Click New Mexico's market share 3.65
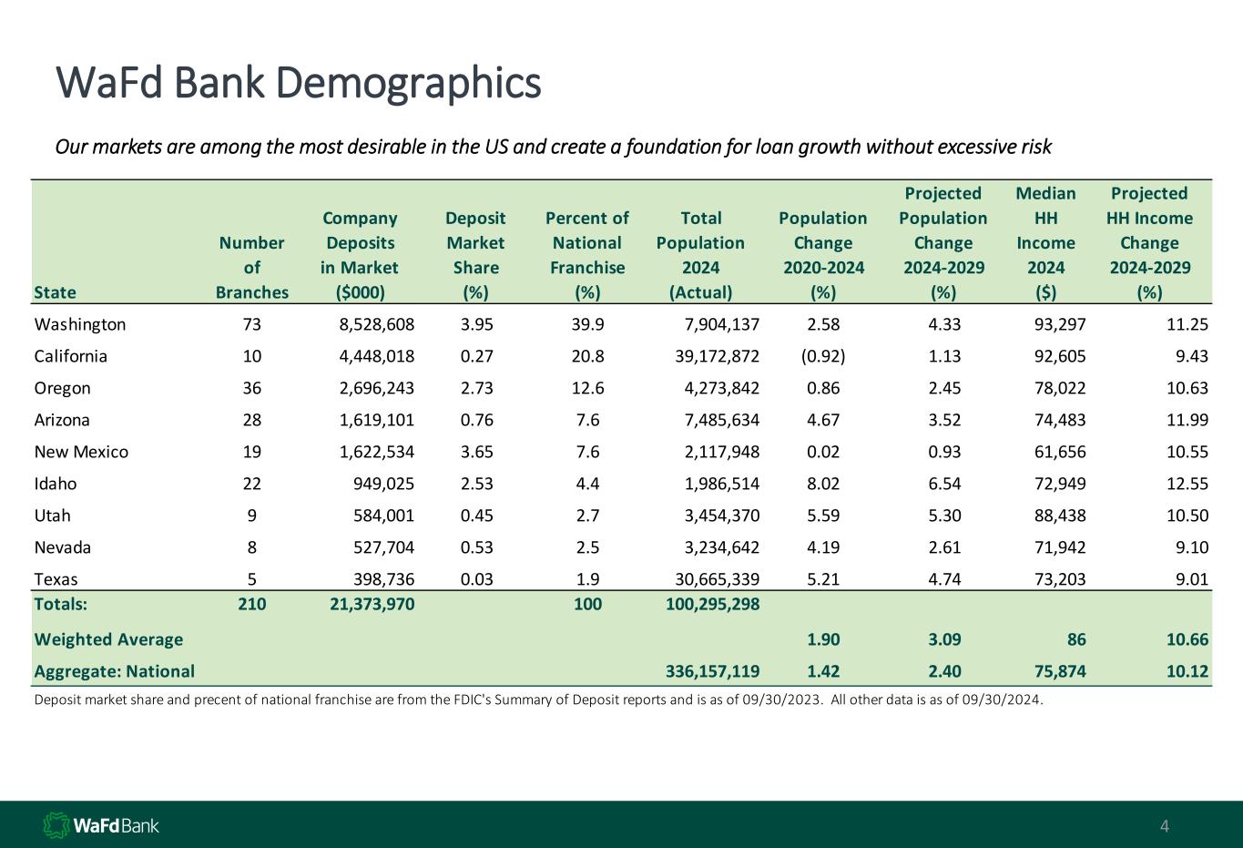 coord(475,452)
